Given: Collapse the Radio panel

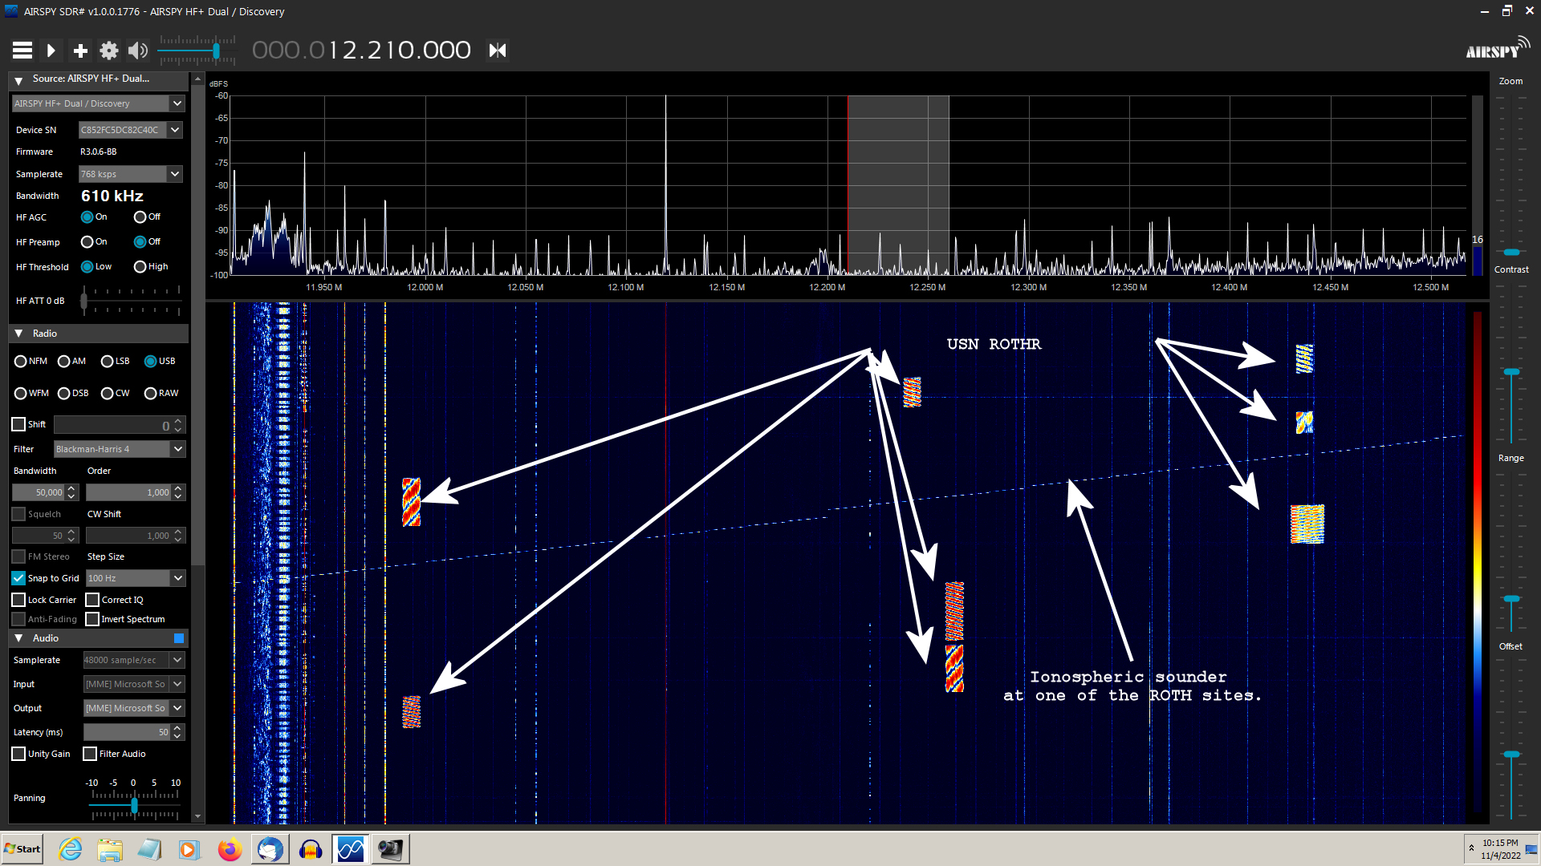Looking at the screenshot, I should (18, 333).
